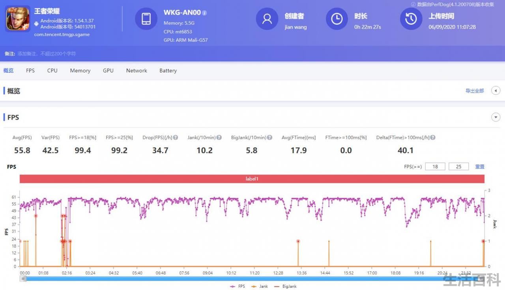The height and width of the screenshot is (290, 505).
Task: Open the CPU tab
Action: [52, 70]
